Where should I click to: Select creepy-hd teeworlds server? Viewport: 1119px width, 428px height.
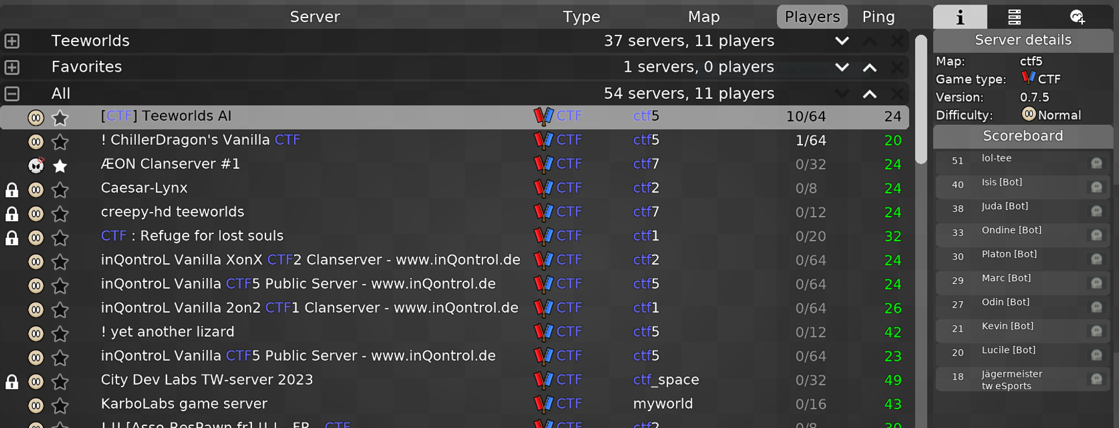coord(173,212)
